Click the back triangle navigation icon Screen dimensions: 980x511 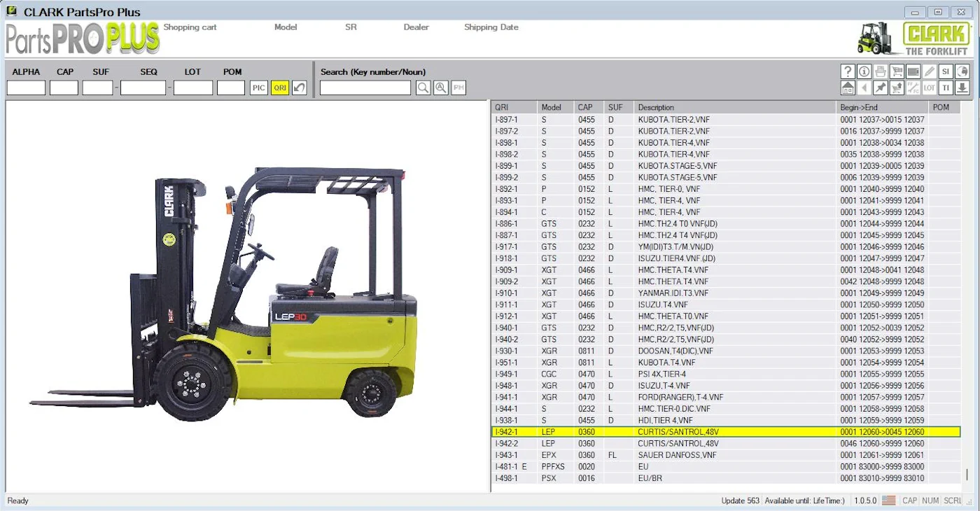click(864, 87)
